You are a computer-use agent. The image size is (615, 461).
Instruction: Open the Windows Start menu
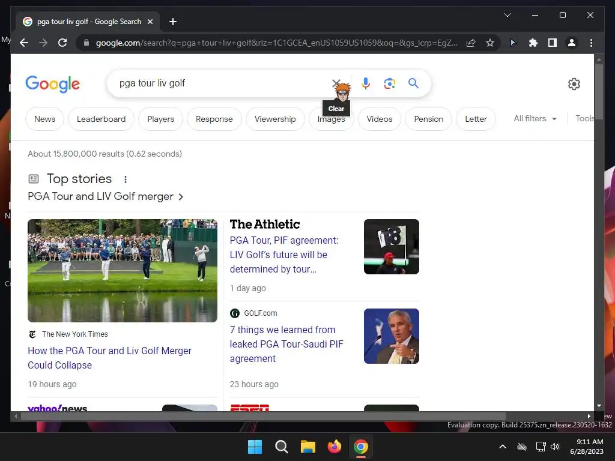[255, 447]
